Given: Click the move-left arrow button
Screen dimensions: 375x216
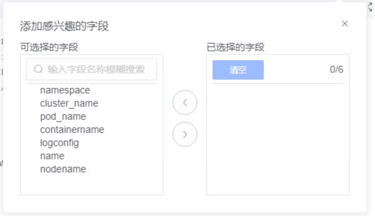Looking at the screenshot, I should pyautogui.click(x=185, y=103).
